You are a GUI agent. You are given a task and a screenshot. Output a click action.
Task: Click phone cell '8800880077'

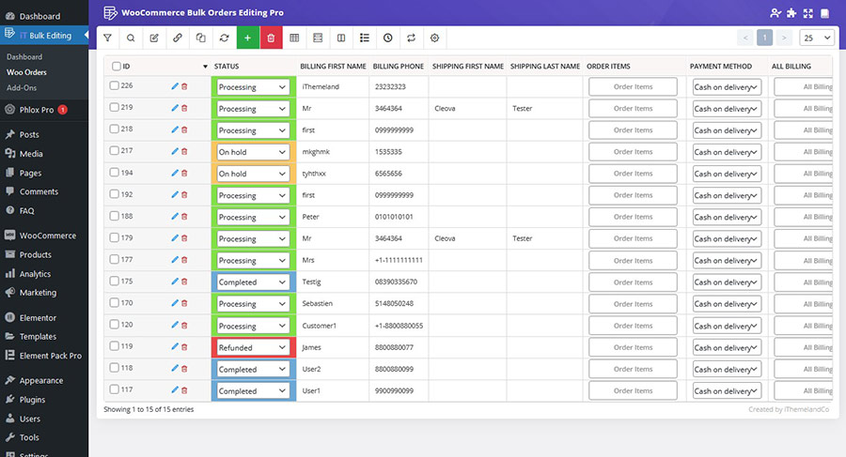pos(394,347)
